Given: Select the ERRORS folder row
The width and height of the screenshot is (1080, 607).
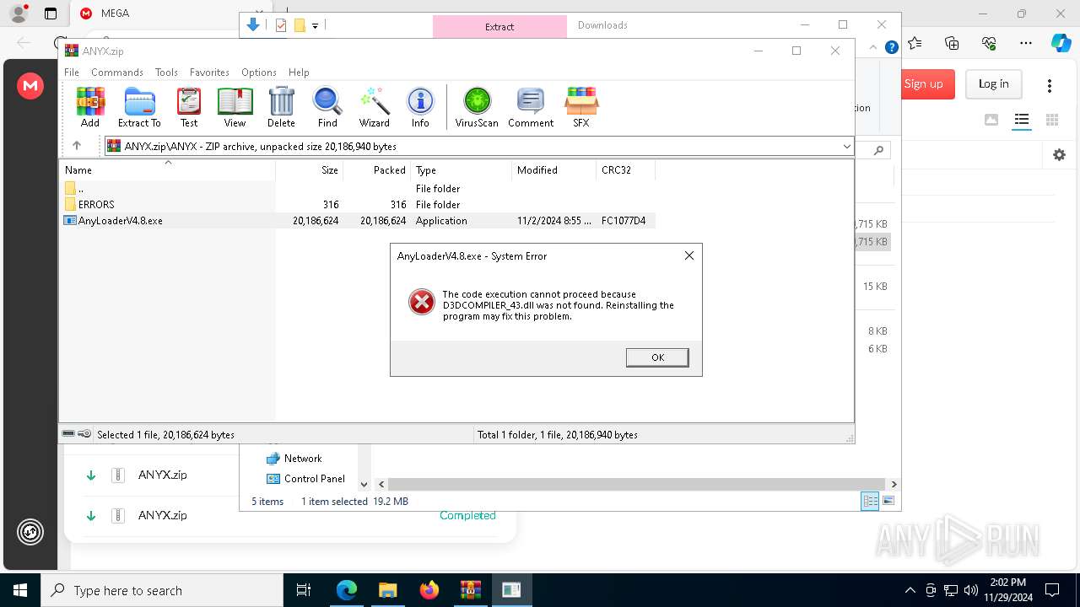Looking at the screenshot, I should (x=359, y=204).
